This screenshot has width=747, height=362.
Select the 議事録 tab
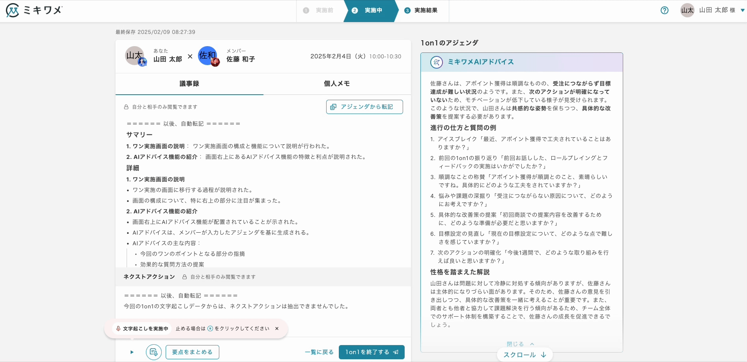[189, 84]
